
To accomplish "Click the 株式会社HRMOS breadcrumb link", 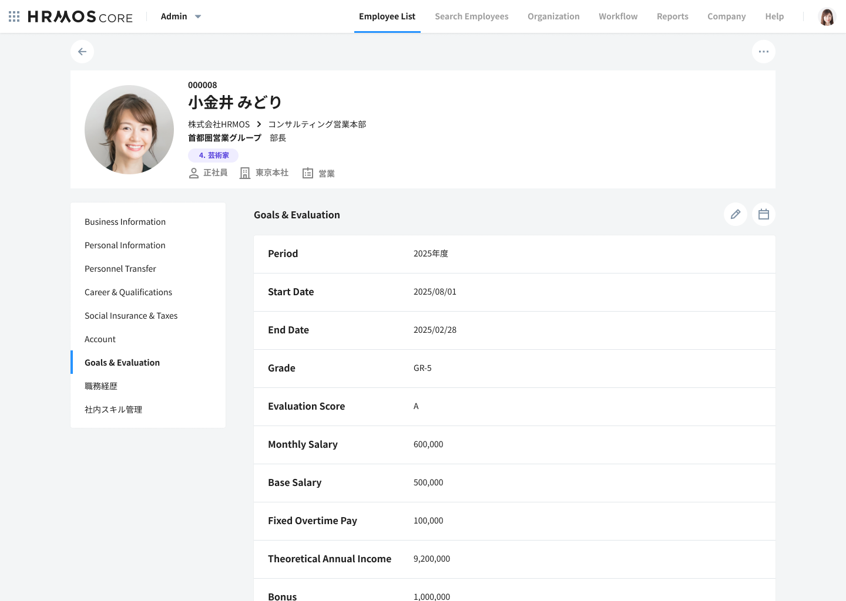I will tap(219, 124).
